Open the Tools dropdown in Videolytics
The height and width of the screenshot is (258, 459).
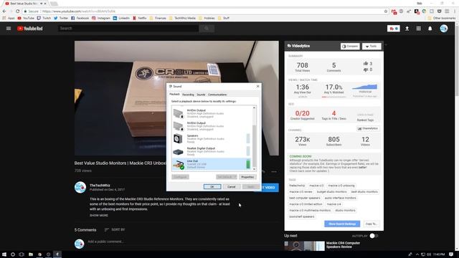pos(372,46)
